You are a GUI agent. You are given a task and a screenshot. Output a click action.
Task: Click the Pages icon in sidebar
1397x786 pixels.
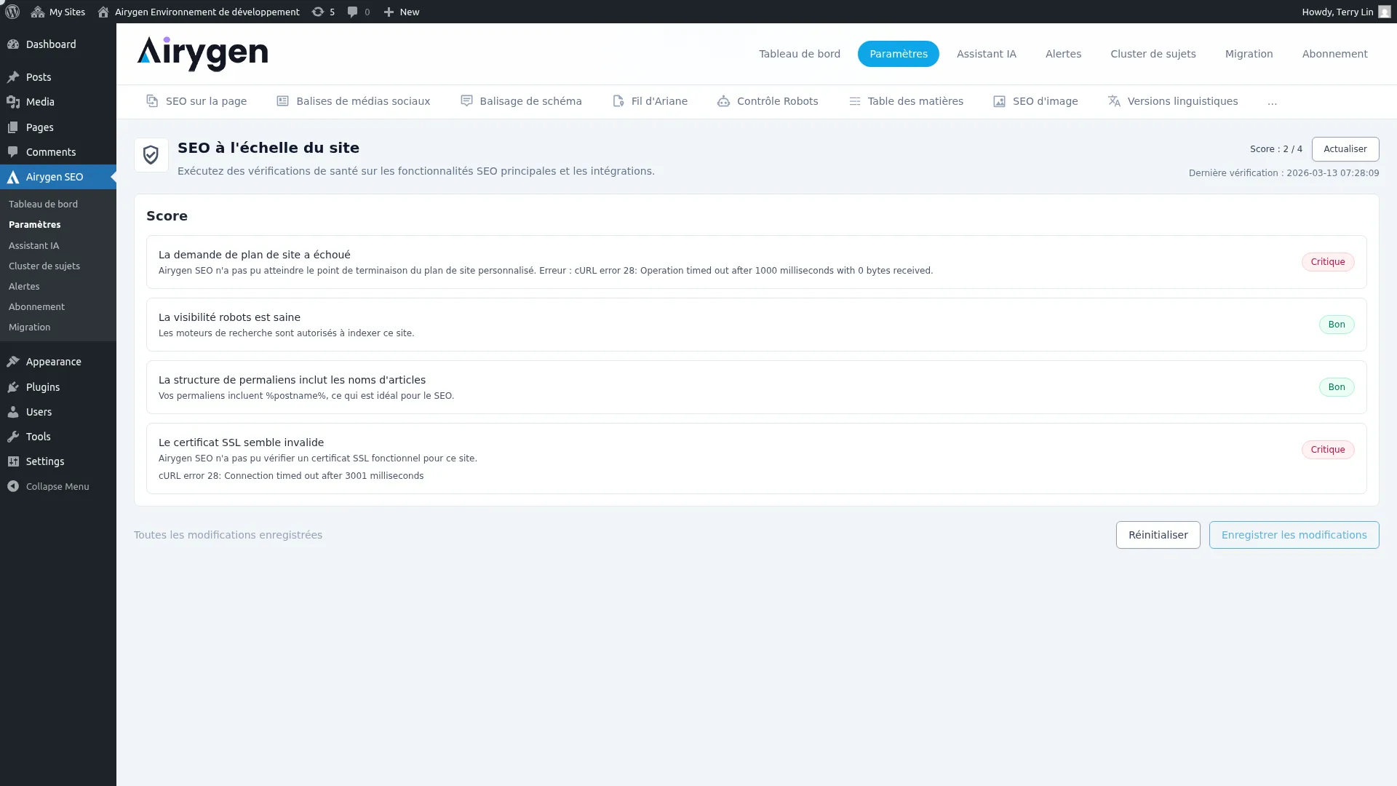pos(13,127)
